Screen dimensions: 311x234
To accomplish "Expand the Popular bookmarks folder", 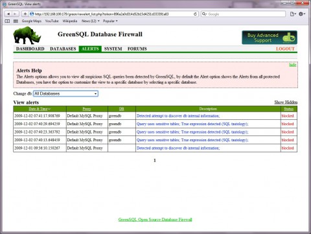I will [x=110, y=21].
